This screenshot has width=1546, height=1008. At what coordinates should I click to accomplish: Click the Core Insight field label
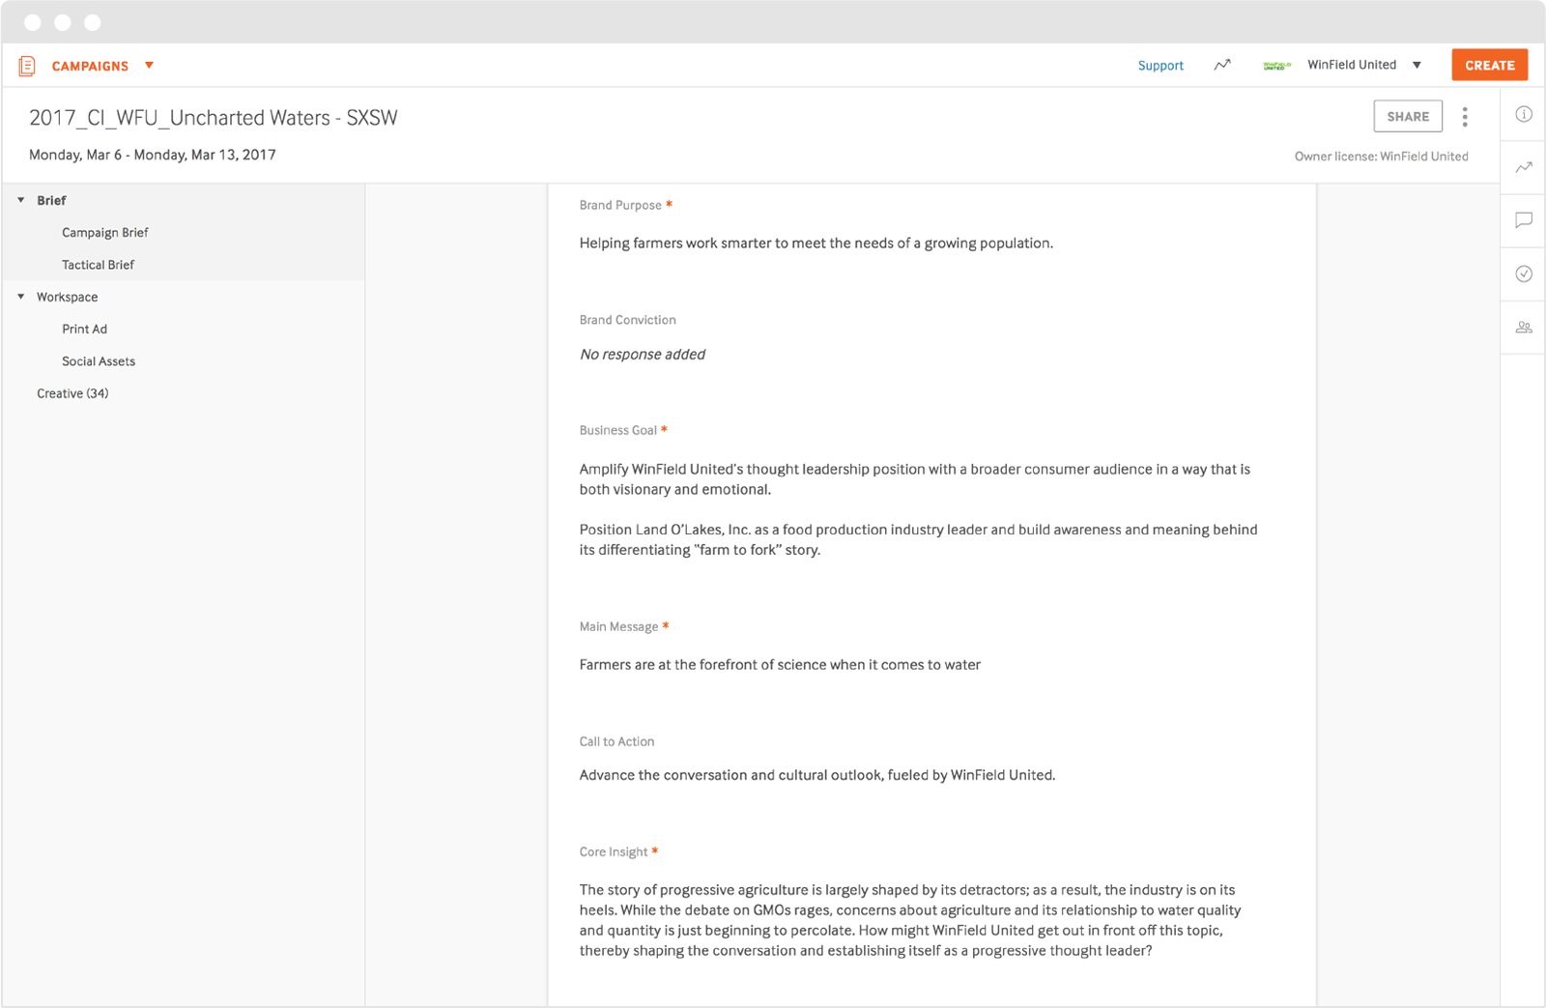point(614,852)
